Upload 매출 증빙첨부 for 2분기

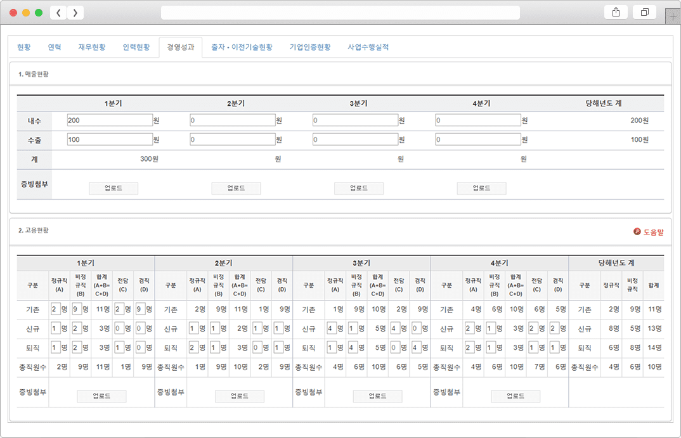[x=237, y=188]
